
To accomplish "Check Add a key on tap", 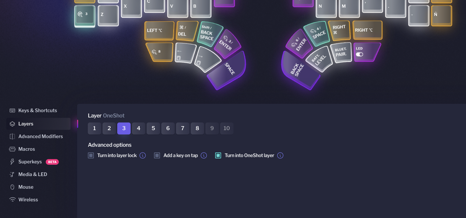I will pos(157,155).
